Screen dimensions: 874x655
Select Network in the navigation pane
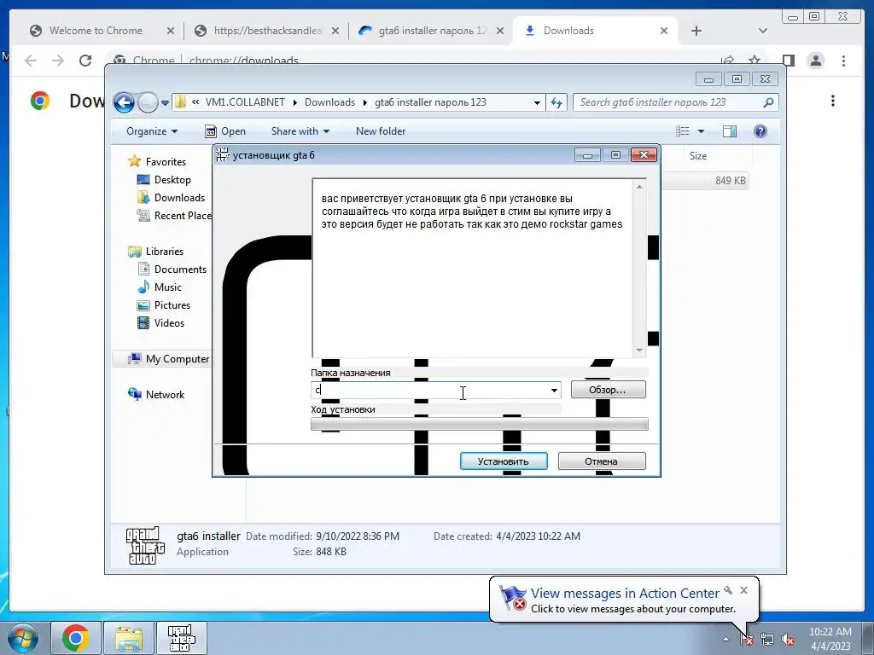165,395
